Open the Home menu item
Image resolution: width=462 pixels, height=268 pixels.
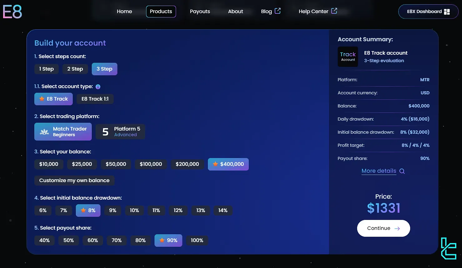tap(124, 11)
